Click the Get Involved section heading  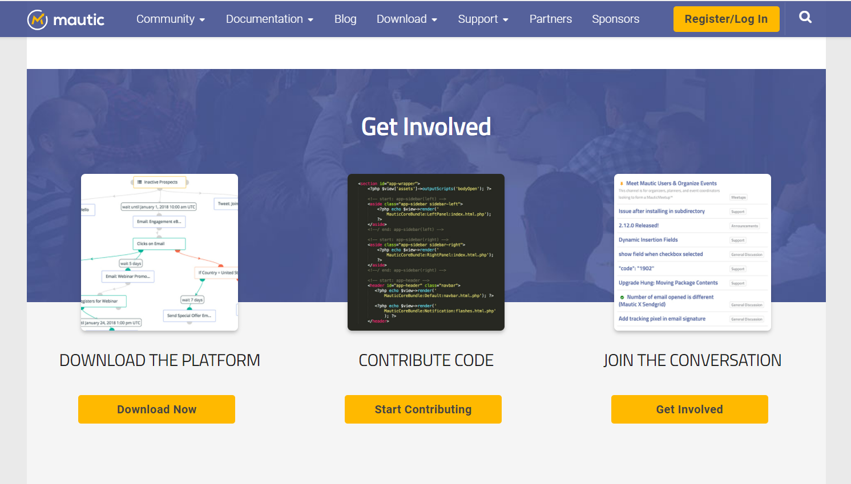click(426, 127)
